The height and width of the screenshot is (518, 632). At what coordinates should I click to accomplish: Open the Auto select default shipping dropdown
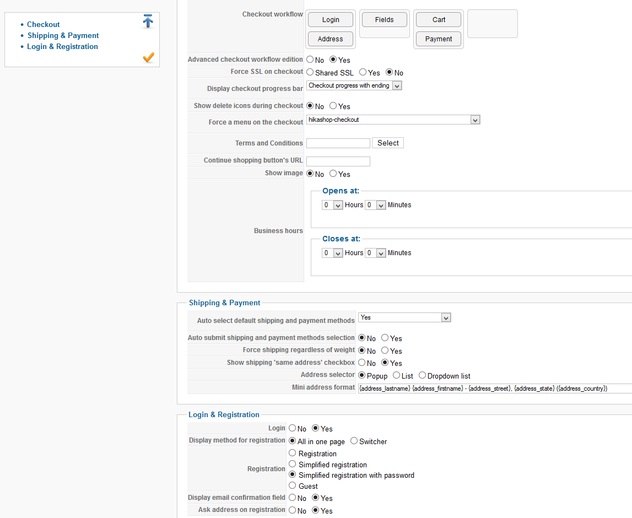pos(404,317)
